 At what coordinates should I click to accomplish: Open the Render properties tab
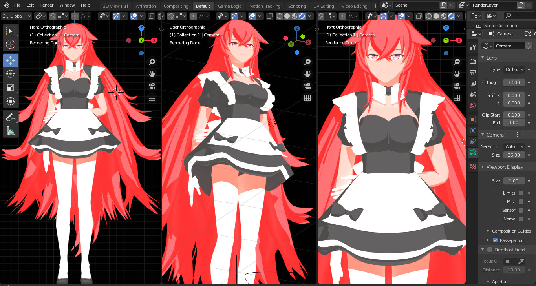pyautogui.click(x=472, y=62)
